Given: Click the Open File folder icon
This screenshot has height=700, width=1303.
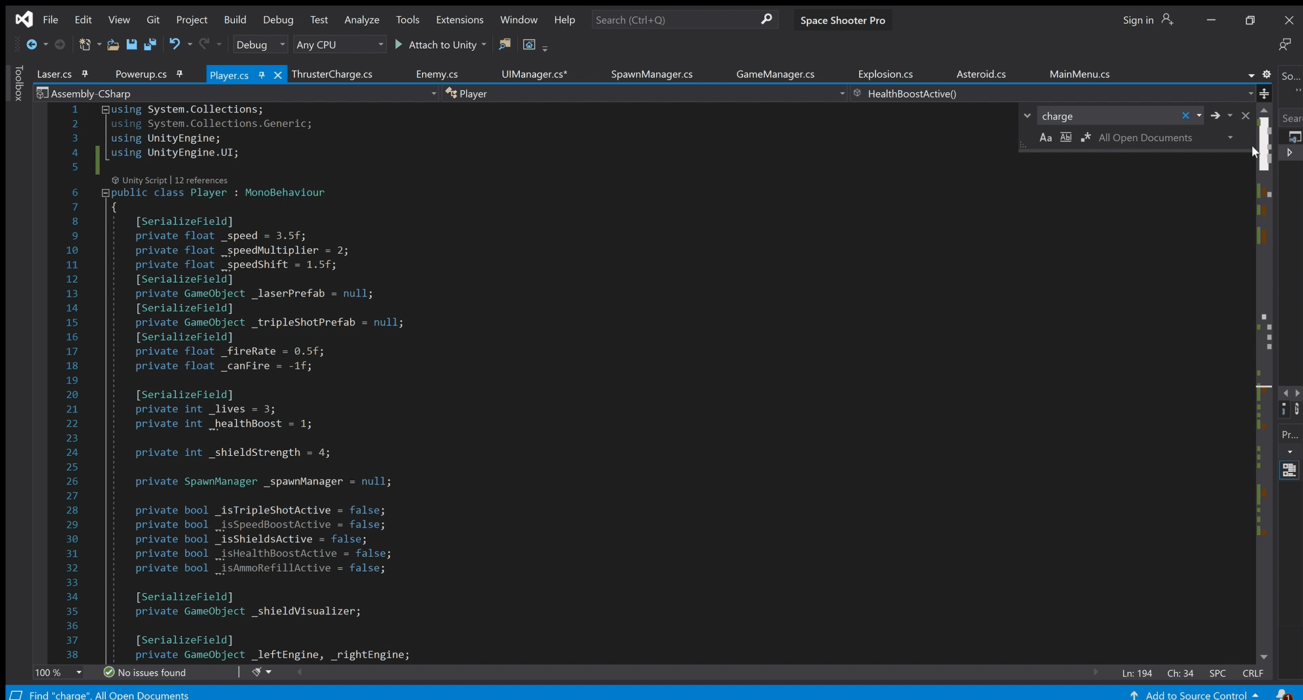Looking at the screenshot, I should click(113, 45).
